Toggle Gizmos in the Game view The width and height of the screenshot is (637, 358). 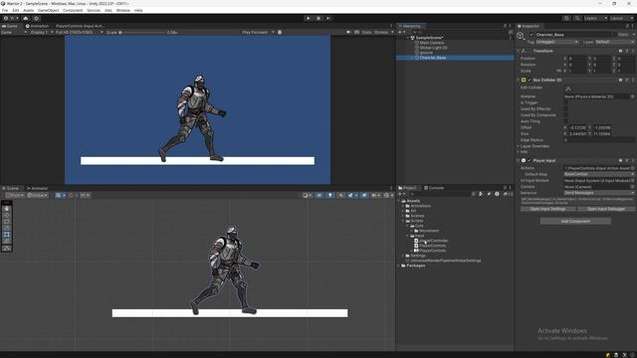pos(381,32)
